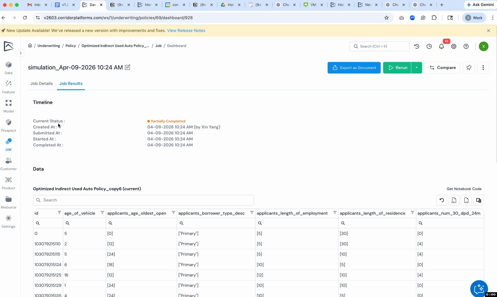Viewport: 497px width, 297px height.
Task: Open the column chooser icon
Action: (x=479, y=200)
